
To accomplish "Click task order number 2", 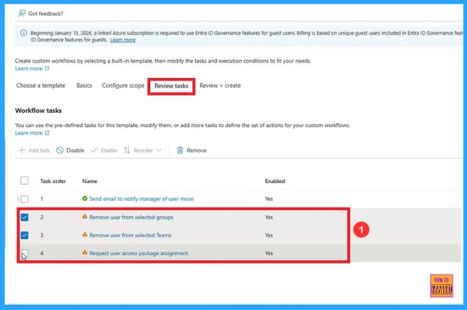I will click(x=42, y=217).
